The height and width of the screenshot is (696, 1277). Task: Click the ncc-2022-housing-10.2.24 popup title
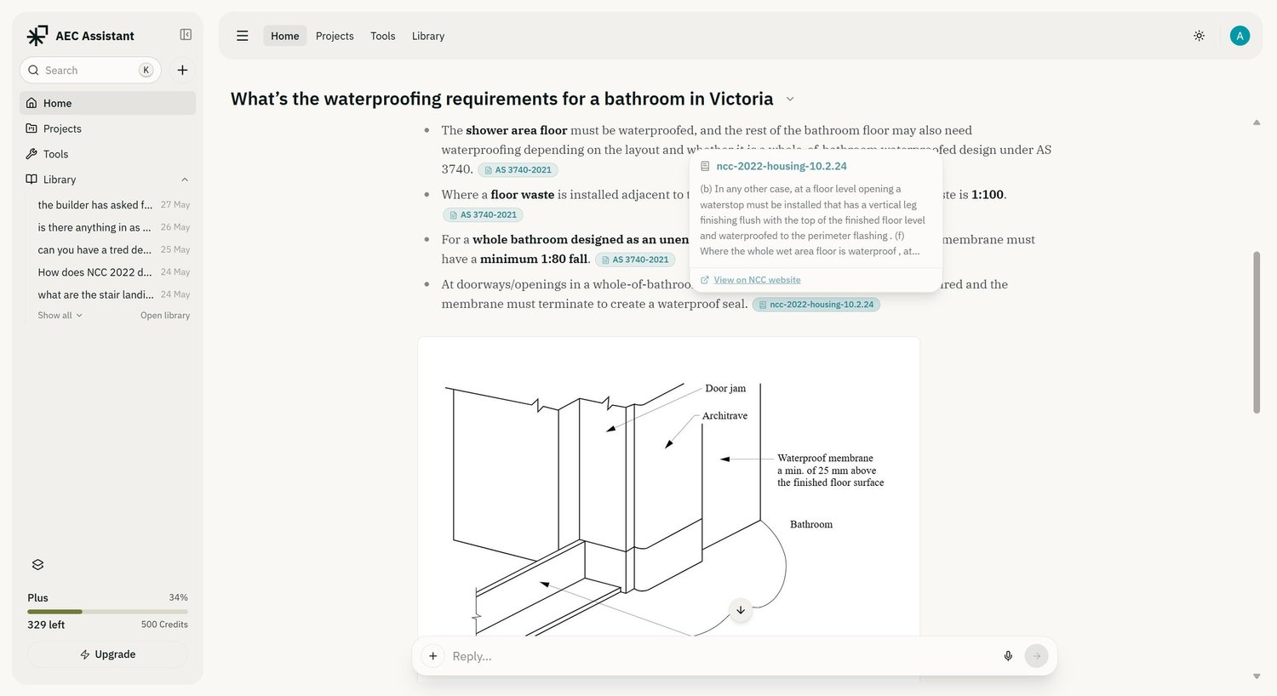[782, 166]
